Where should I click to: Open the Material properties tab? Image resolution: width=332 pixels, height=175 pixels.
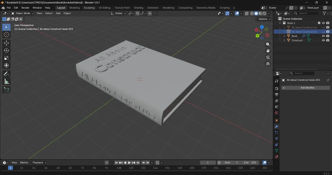pyautogui.click(x=276, y=157)
